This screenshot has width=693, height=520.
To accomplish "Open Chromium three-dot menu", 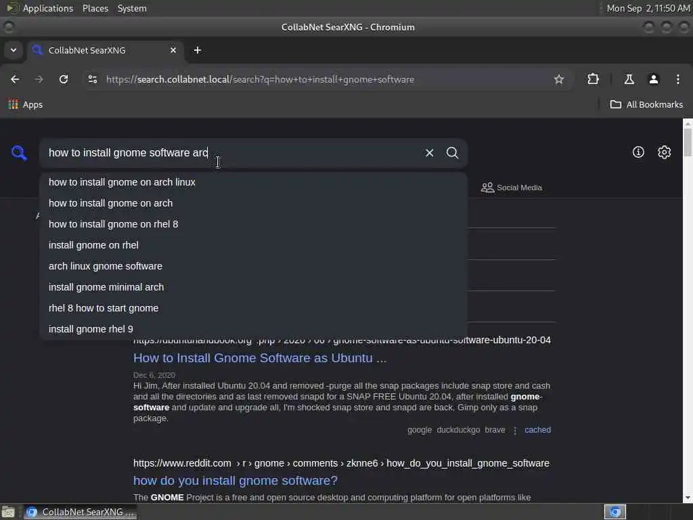I will (x=677, y=80).
